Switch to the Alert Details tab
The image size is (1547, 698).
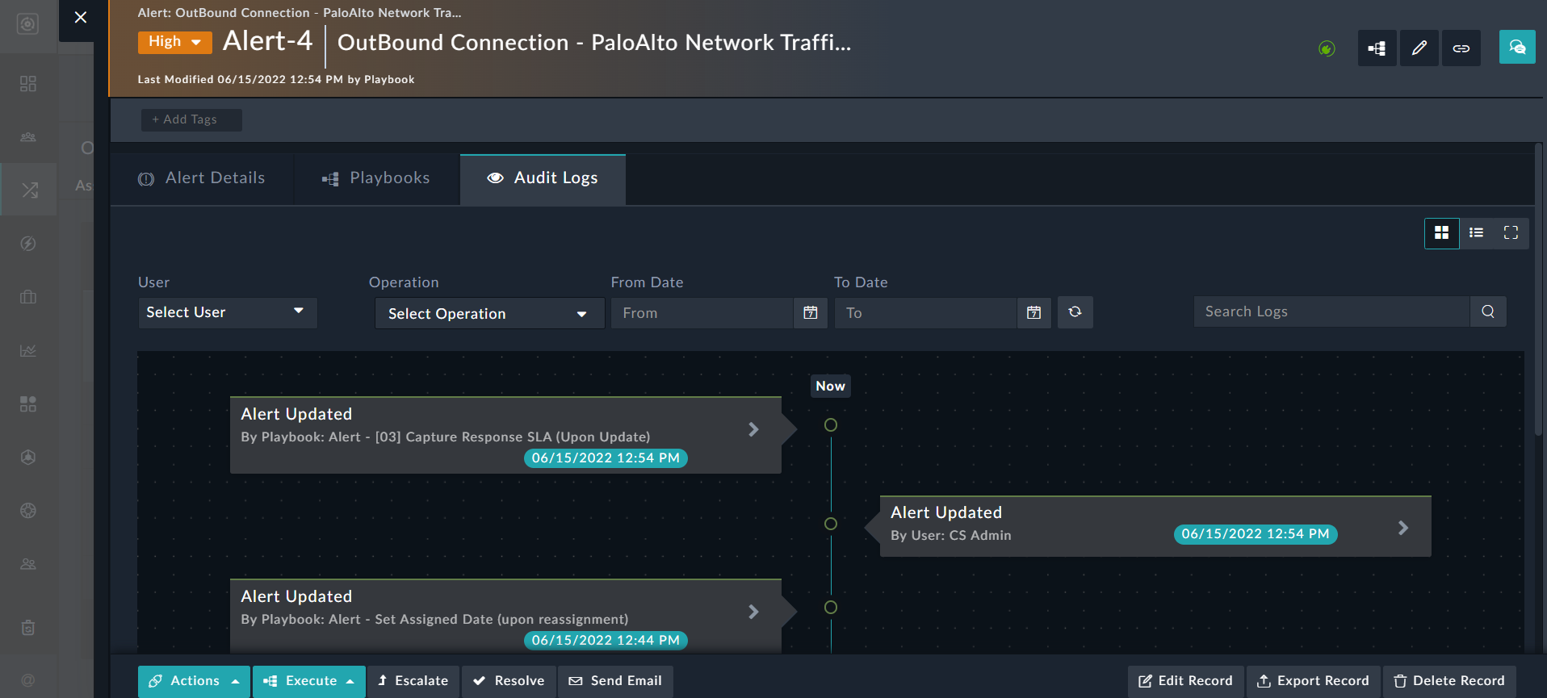pos(202,178)
